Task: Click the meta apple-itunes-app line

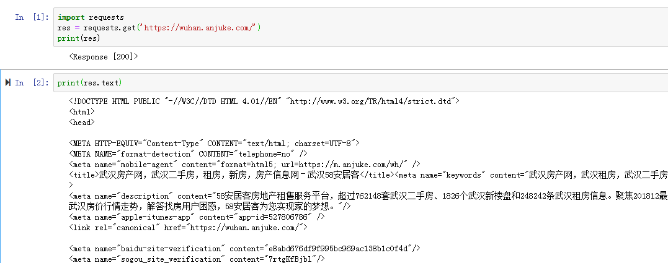Action: pyautogui.click(x=197, y=217)
